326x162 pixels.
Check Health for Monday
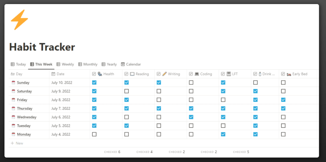[94, 134]
